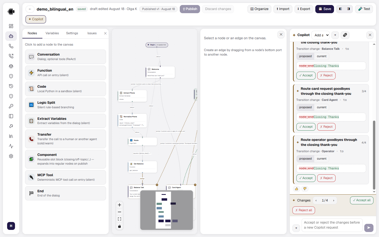Screen dimensions: 379x237
Task: Open the Test button
Action: pos(364,9)
